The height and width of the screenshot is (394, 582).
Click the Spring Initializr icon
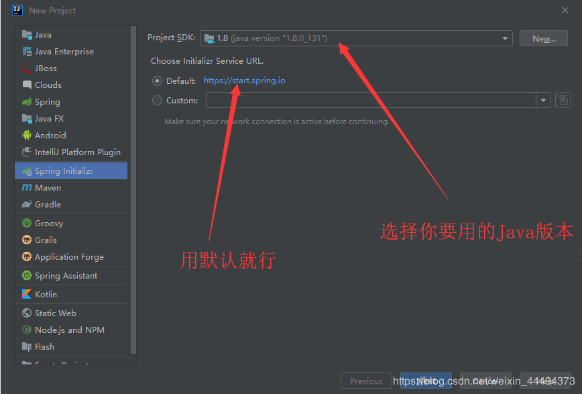click(x=27, y=171)
